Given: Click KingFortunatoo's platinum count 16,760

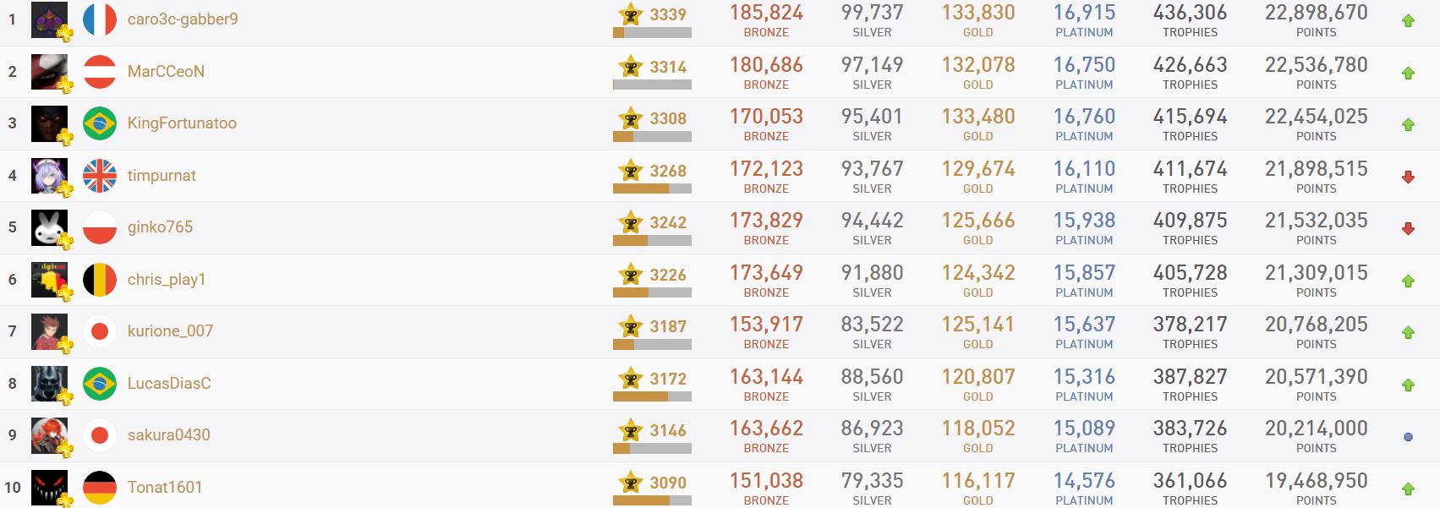Looking at the screenshot, I should click(x=1084, y=117).
